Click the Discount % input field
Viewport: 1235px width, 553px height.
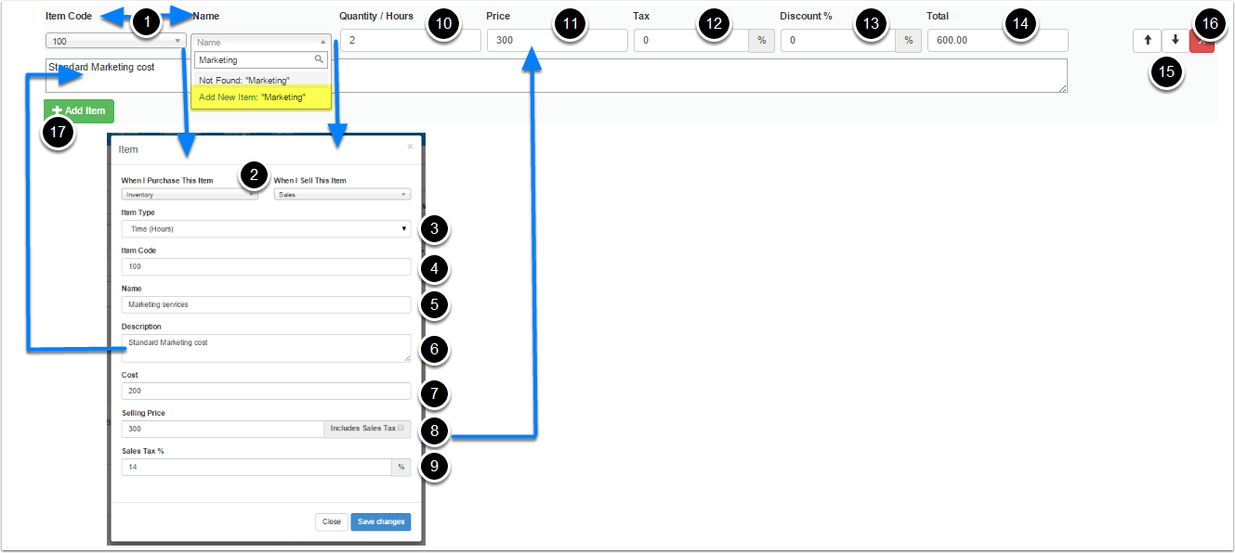pos(838,40)
